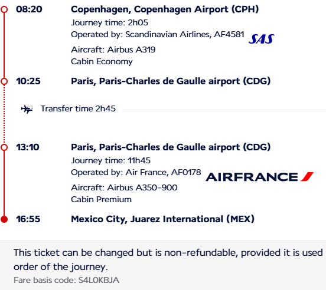
Task: Click Copenhagen Airport (CPH) heading
Action: pos(165,9)
